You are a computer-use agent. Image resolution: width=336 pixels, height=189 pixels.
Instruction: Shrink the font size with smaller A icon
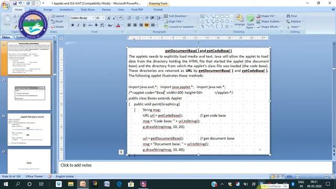click(x=114, y=18)
